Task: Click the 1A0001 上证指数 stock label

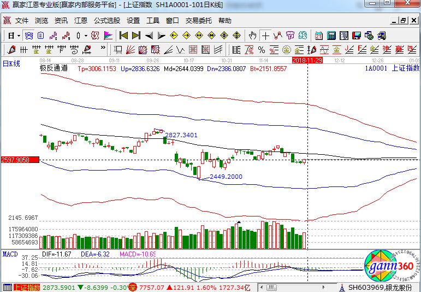Action: point(392,68)
